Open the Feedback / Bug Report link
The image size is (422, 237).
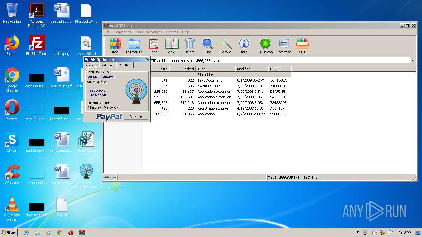coord(97,92)
